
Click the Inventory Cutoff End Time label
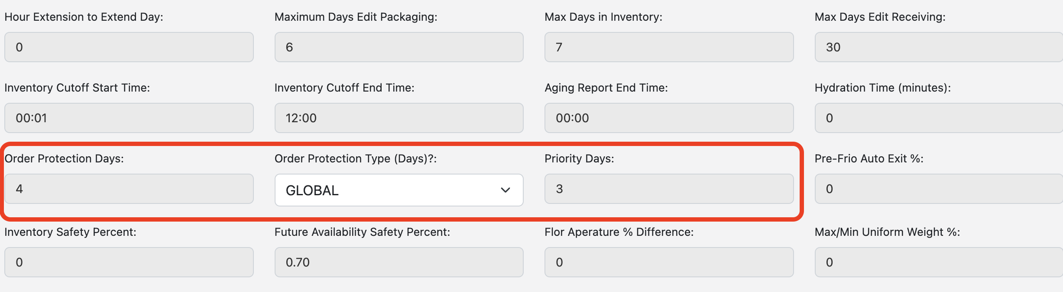(x=344, y=88)
